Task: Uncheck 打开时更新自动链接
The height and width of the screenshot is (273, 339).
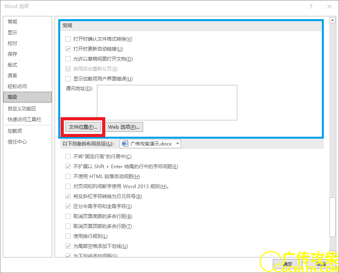Action: tap(68, 49)
